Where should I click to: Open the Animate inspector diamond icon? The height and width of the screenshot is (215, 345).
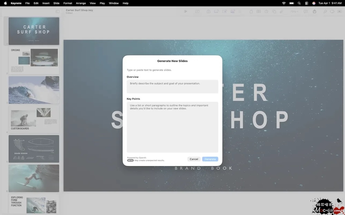click(332, 11)
